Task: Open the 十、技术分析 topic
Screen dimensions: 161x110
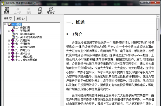Action: (x=23, y=53)
